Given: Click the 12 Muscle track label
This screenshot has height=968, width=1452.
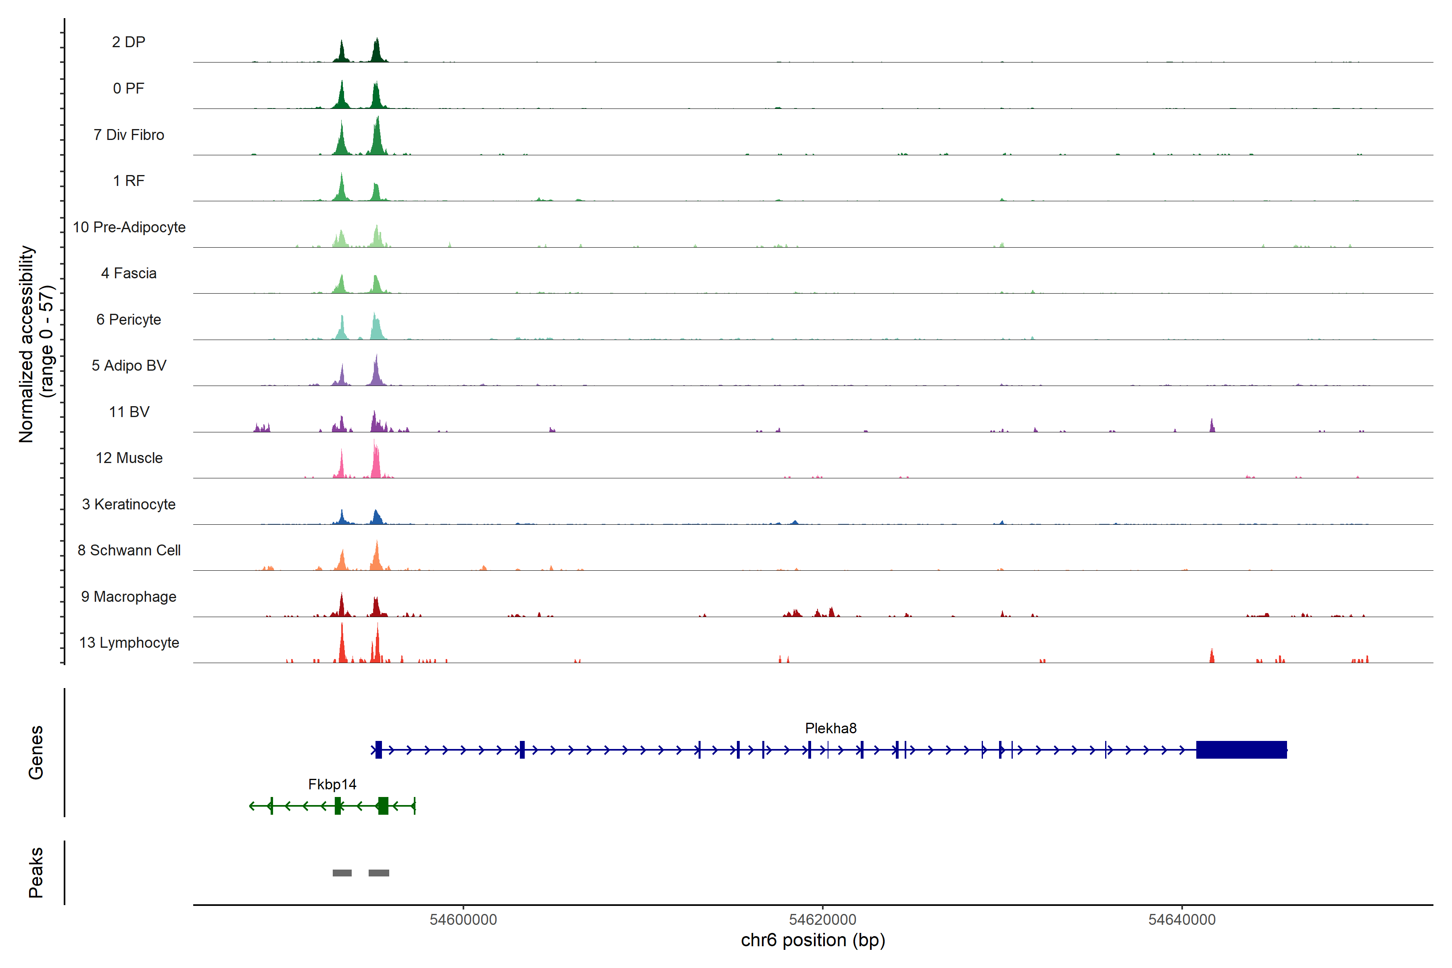Looking at the screenshot, I should (x=129, y=458).
